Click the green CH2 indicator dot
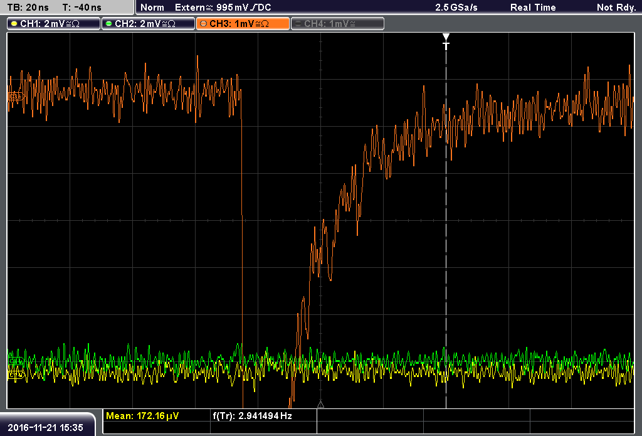Screen dimensions: 642x436 (x=109, y=24)
